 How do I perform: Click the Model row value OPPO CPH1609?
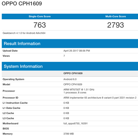tap(73, 84)
